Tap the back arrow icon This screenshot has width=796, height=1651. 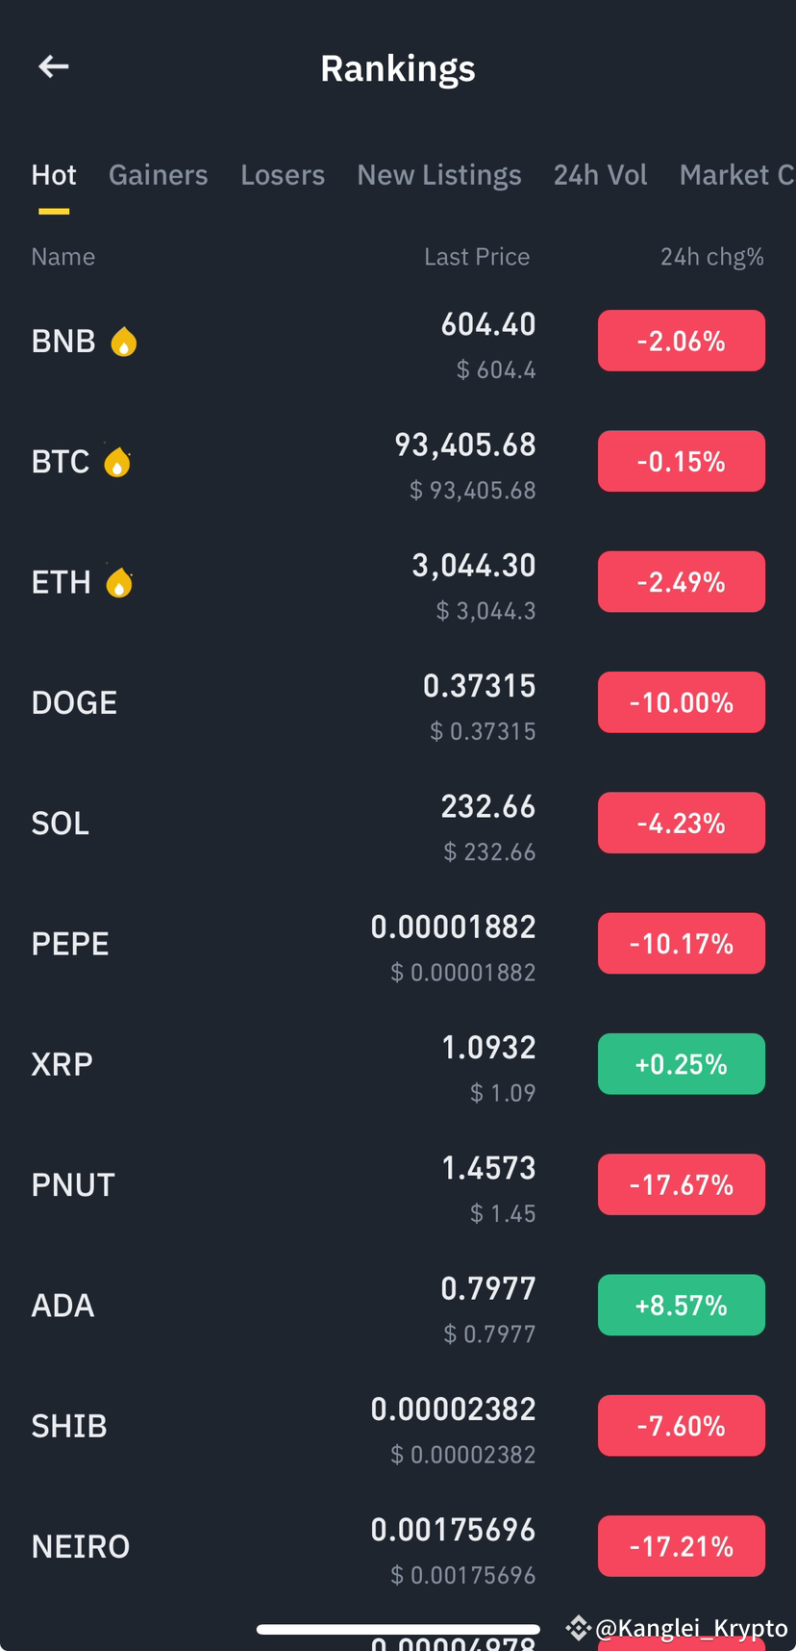pos(54,66)
